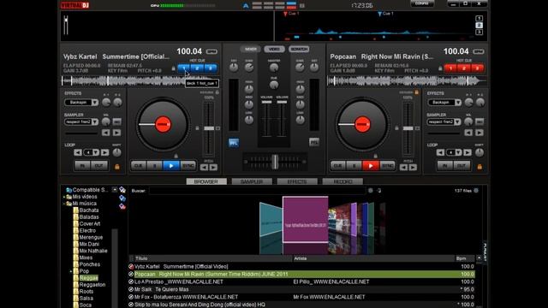Set loop out point on left deck
The height and width of the screenshot is (308, 548).
(99, 165)
